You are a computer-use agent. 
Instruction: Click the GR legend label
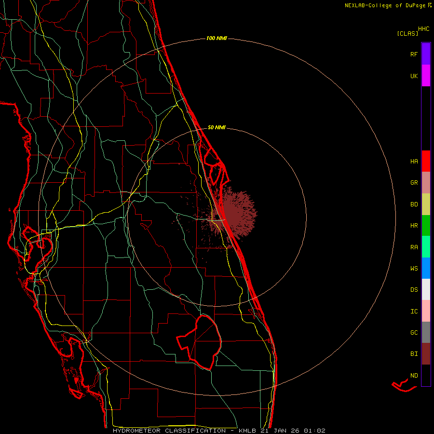click(x=414, y=183)
